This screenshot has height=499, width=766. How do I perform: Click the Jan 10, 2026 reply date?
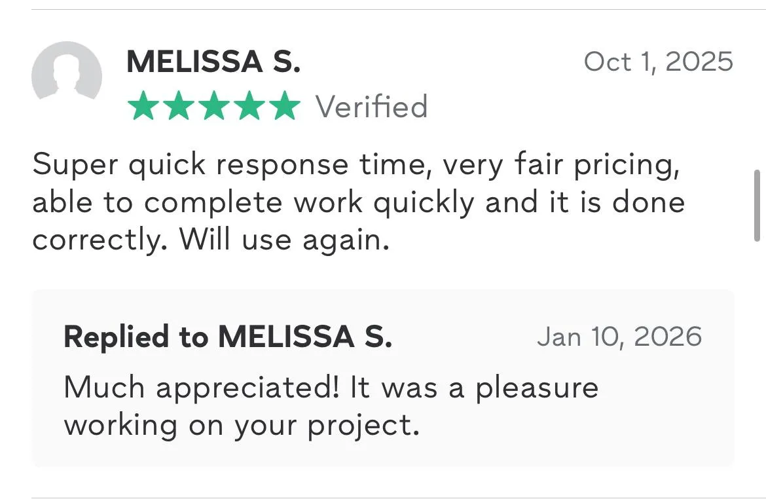[619, 337]
